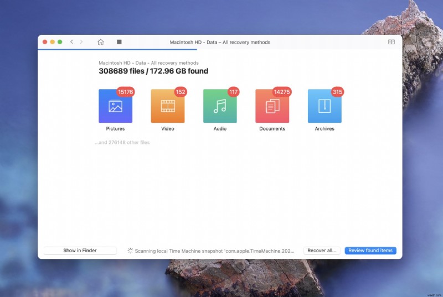Screen dimensions: 443x297
Task: Click the window title 'Macintosh HD - Data – All recovery methods'
Action: tap(220, 42)
